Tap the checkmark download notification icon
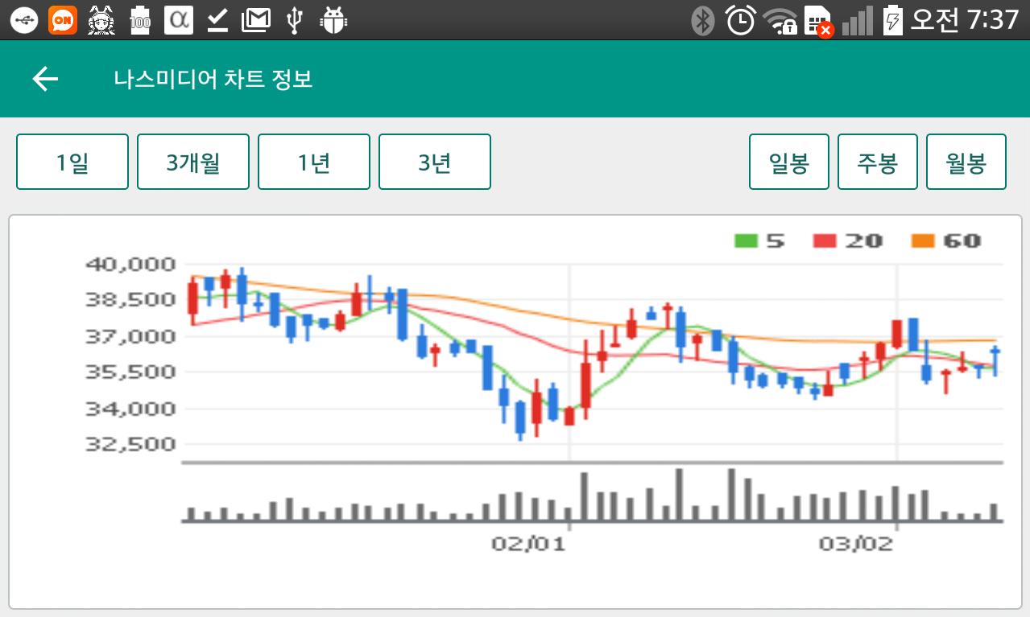 point(217,20)
